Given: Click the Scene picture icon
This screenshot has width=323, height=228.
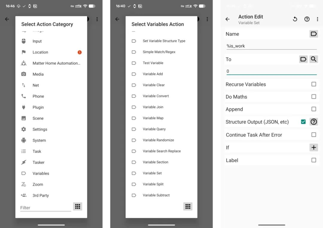Looking at the screenshot, I should [x=24, y=118].
